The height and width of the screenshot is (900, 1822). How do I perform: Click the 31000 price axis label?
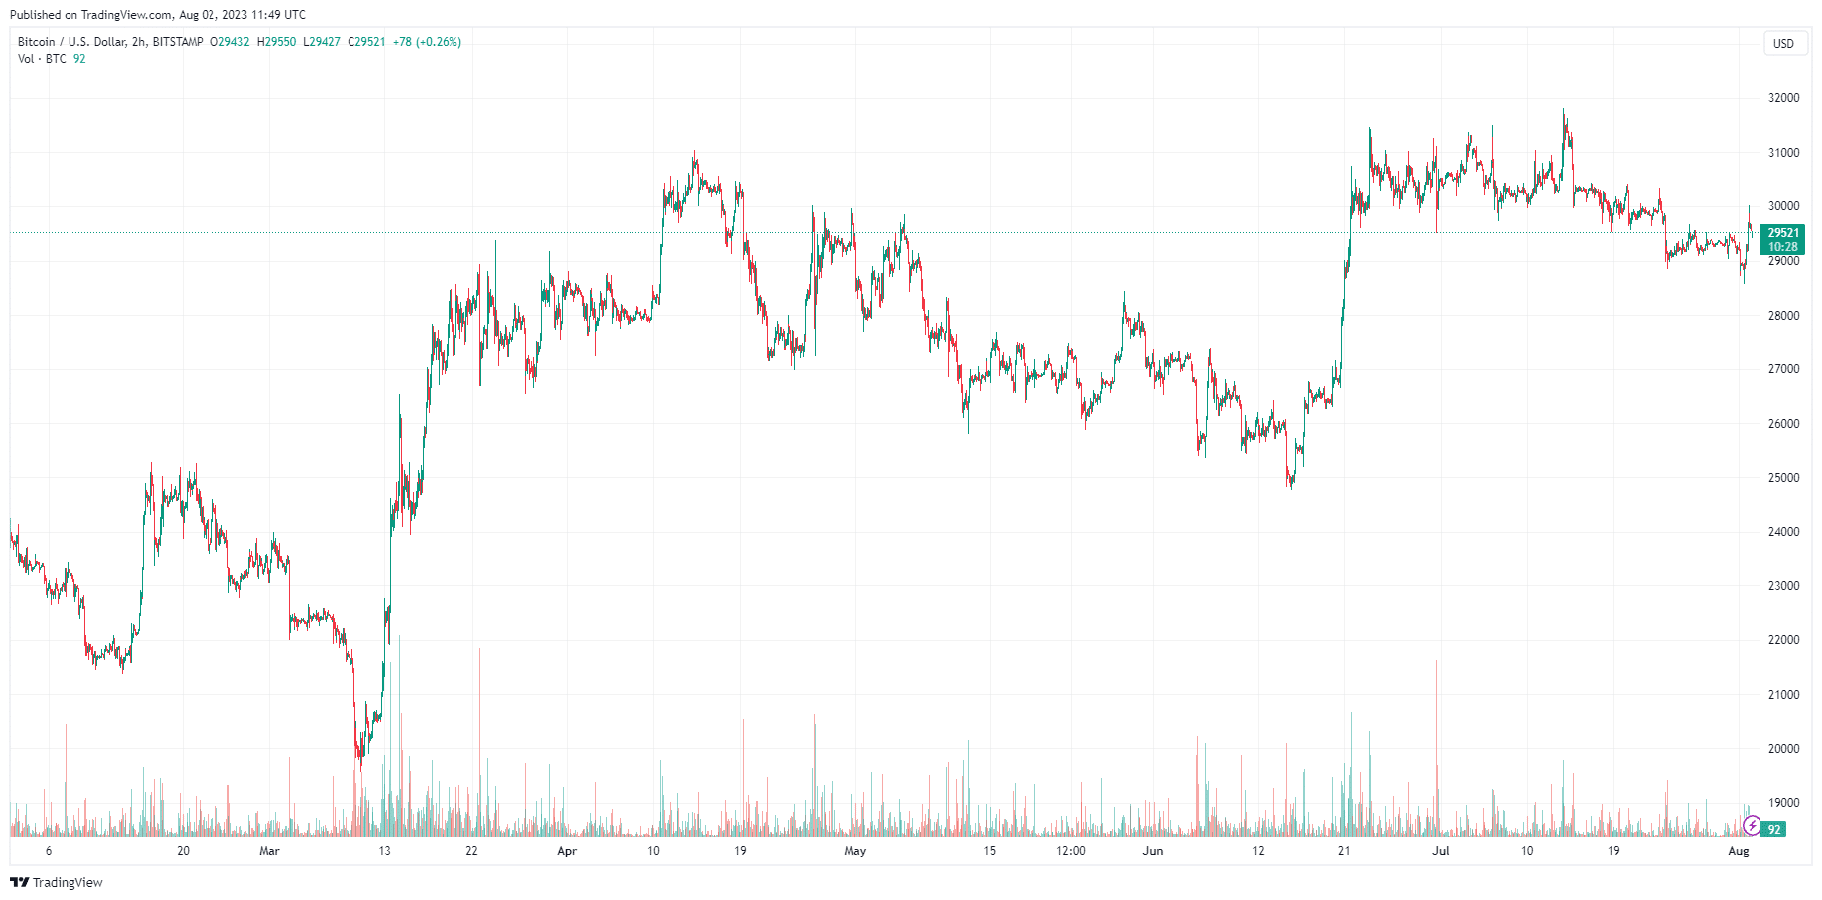point(1783,153)
